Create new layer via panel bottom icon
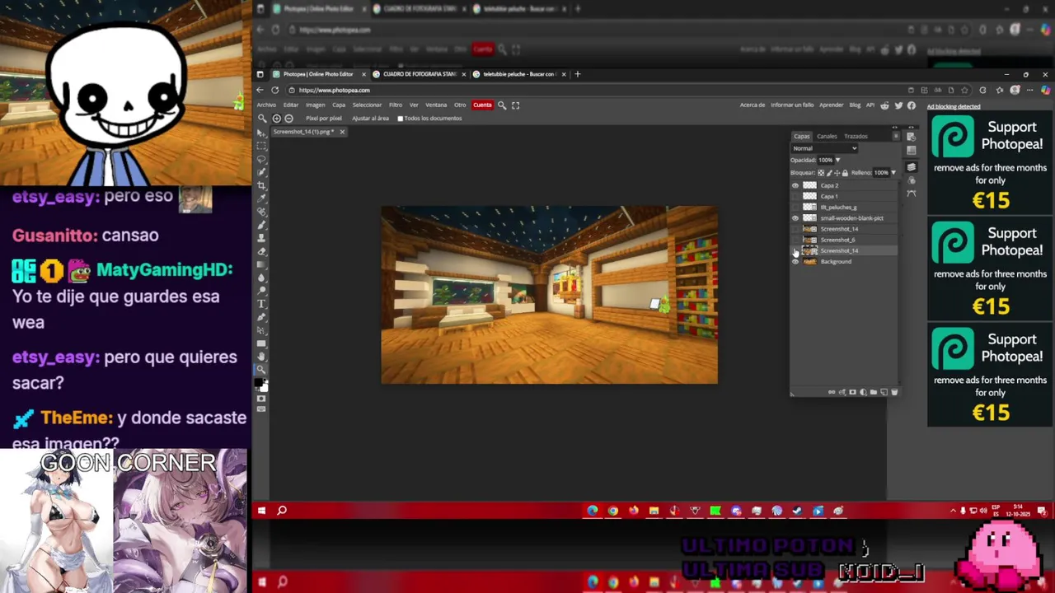This screenshot has width=1055, height=593. point(884,392)
